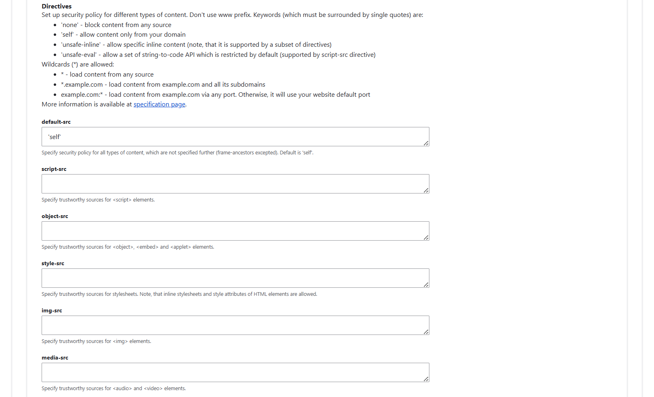The image size is (654, 397).
Task: Click the object-src resize grip
Action: 426,237
